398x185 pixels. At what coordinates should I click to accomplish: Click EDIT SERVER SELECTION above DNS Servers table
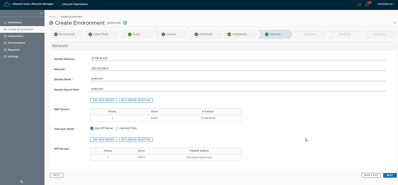[136, 100]
